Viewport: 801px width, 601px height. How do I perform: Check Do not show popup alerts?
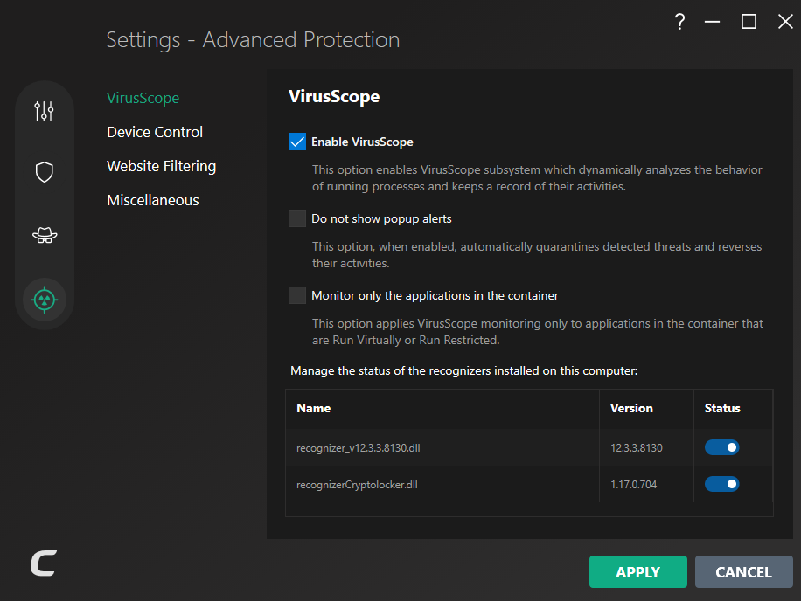(x=297, y=218)
